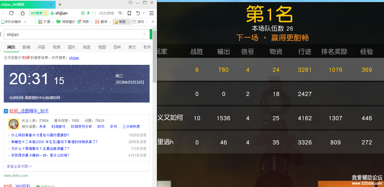384x187 pixels.
Task: Click the green lock site security icon
Action: [52, 13]
